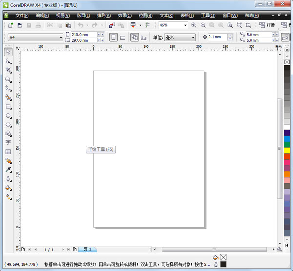Image resolution: width=293 pixels, height=271 pixels.
Task: Open the 帮助(H) menu
Action: [251, 15]
